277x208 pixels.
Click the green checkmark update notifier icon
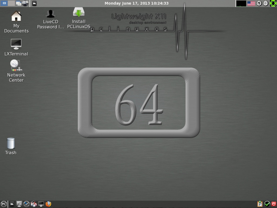[267, 204]
